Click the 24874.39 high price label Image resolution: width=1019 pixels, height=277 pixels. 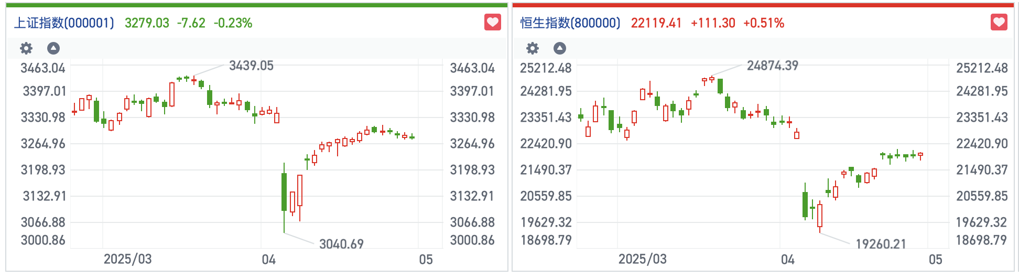tap(772, 66)
